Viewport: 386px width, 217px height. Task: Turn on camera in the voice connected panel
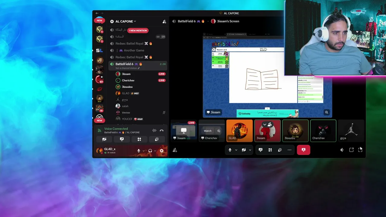pos(104,139)
